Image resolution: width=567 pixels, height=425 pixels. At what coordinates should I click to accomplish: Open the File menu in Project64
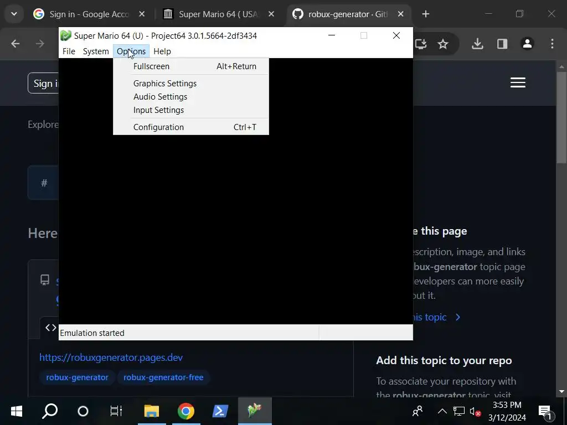tap(69, 51)
